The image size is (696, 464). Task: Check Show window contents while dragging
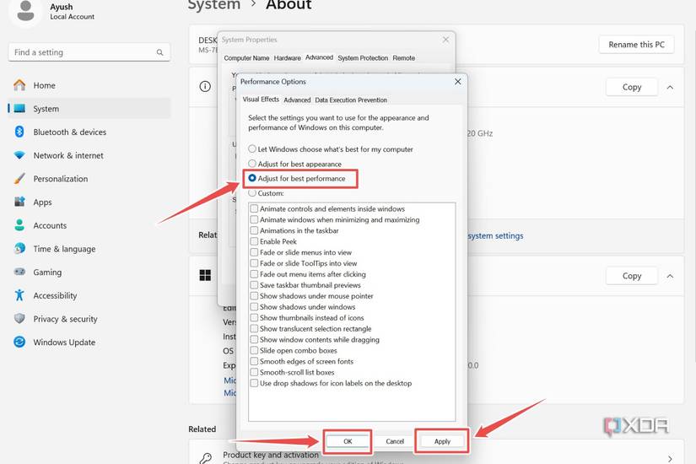pyautogui.click(x=254, y=339)
